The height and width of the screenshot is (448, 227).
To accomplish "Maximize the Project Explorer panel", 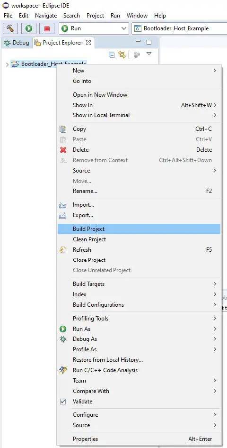I will pyautogui.click(x=149, y=42).
